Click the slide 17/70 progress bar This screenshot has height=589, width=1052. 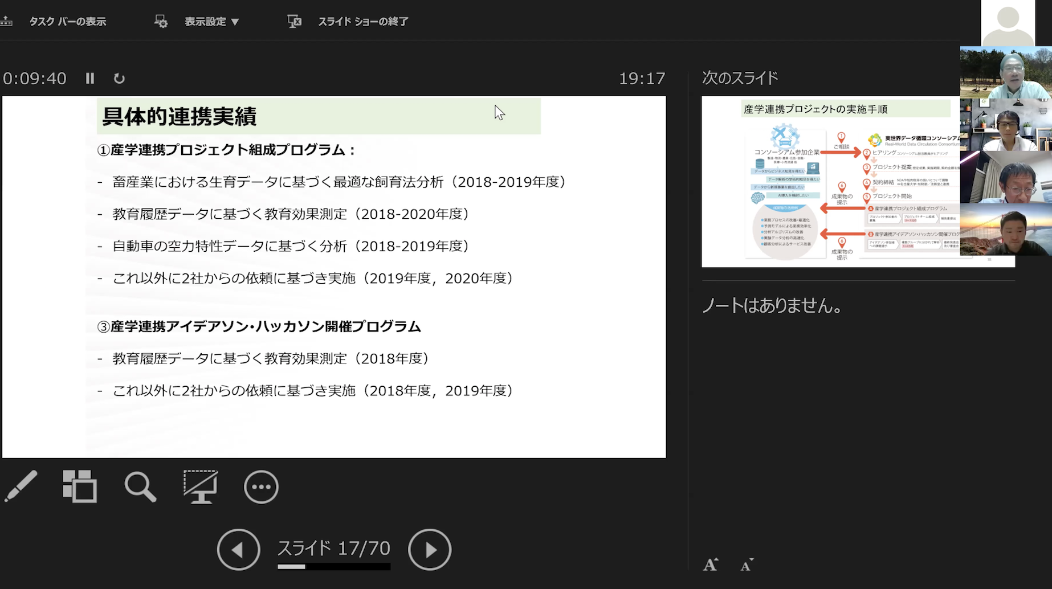tap(334, 567)
